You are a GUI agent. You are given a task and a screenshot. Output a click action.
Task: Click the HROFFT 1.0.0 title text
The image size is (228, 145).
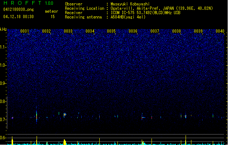click(x=28, y=3)
